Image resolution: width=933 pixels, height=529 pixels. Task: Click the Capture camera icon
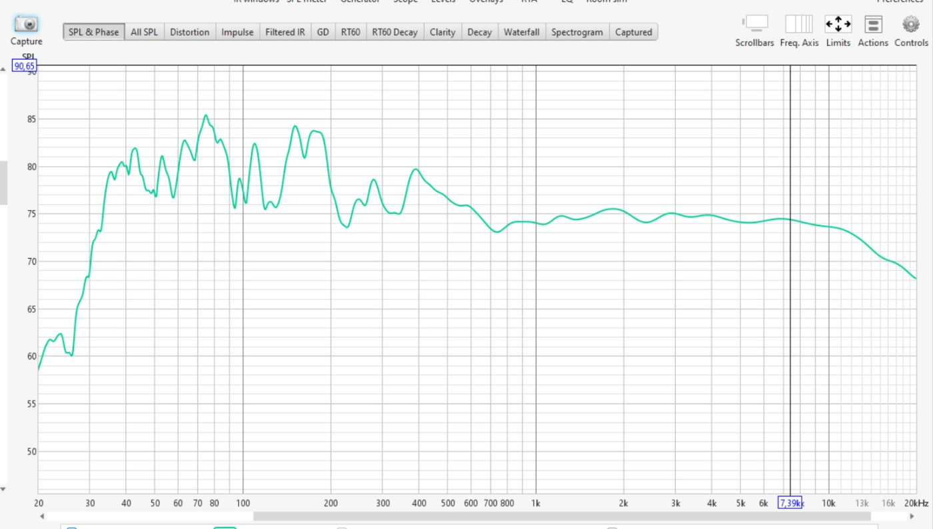point(26,25)
